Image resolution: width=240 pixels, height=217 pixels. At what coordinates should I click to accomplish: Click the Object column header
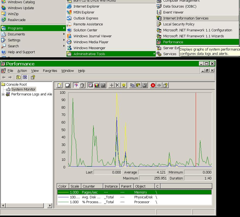click(x=144, y=186)
